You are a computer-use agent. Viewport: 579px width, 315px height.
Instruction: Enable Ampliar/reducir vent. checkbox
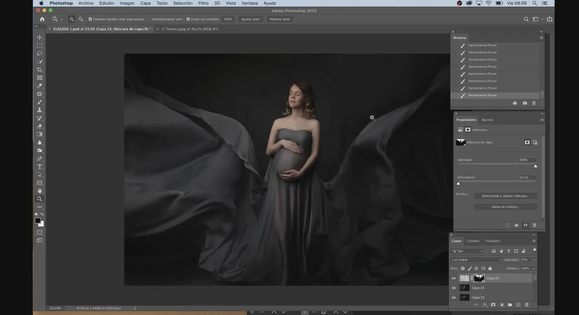149,19
